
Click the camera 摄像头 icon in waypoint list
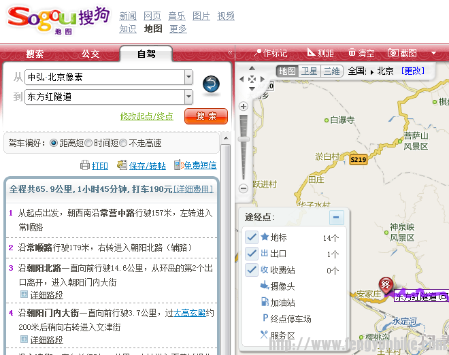pyautogui.click(x=265, y=286)
